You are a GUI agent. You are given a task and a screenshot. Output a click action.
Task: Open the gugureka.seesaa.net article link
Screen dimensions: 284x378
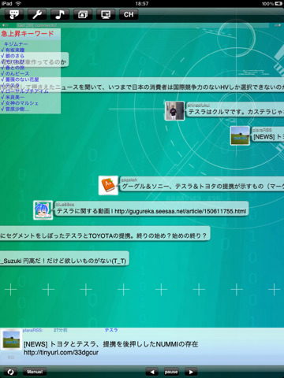pyautogui.click(x=181, y=211)
